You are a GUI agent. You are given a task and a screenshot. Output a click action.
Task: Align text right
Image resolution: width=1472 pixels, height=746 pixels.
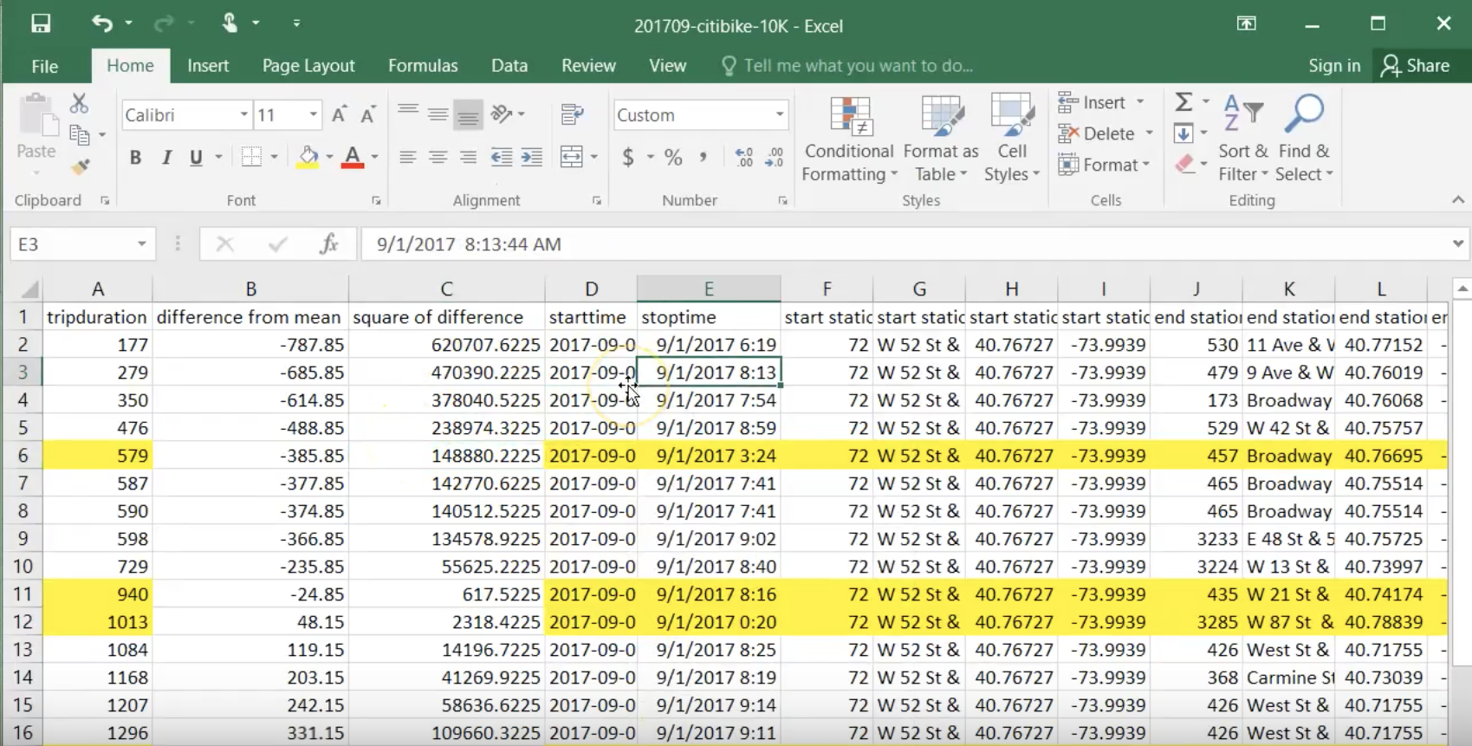[469, 157]
